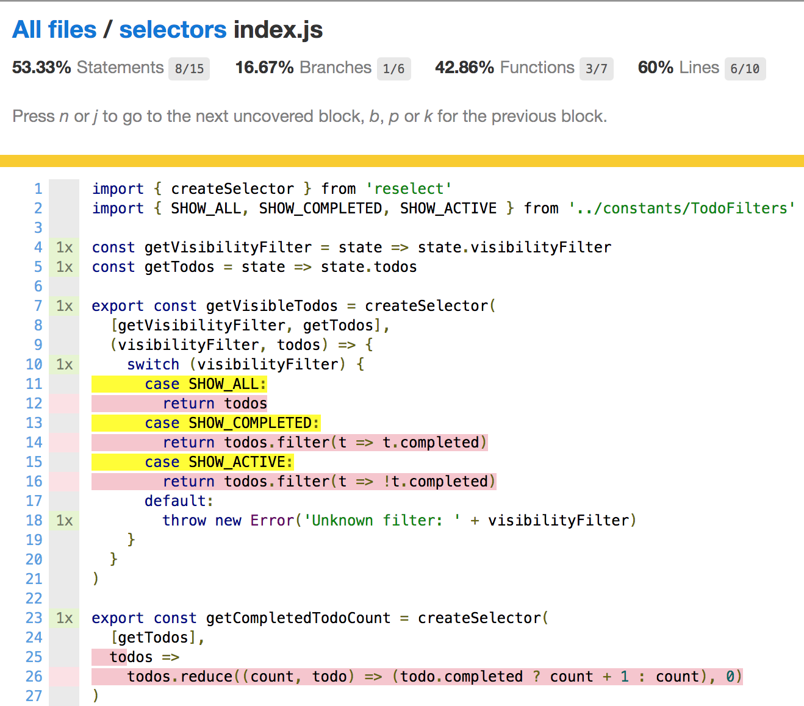
Task: Open the 'selectors' folder link
Action: (173, 29)
